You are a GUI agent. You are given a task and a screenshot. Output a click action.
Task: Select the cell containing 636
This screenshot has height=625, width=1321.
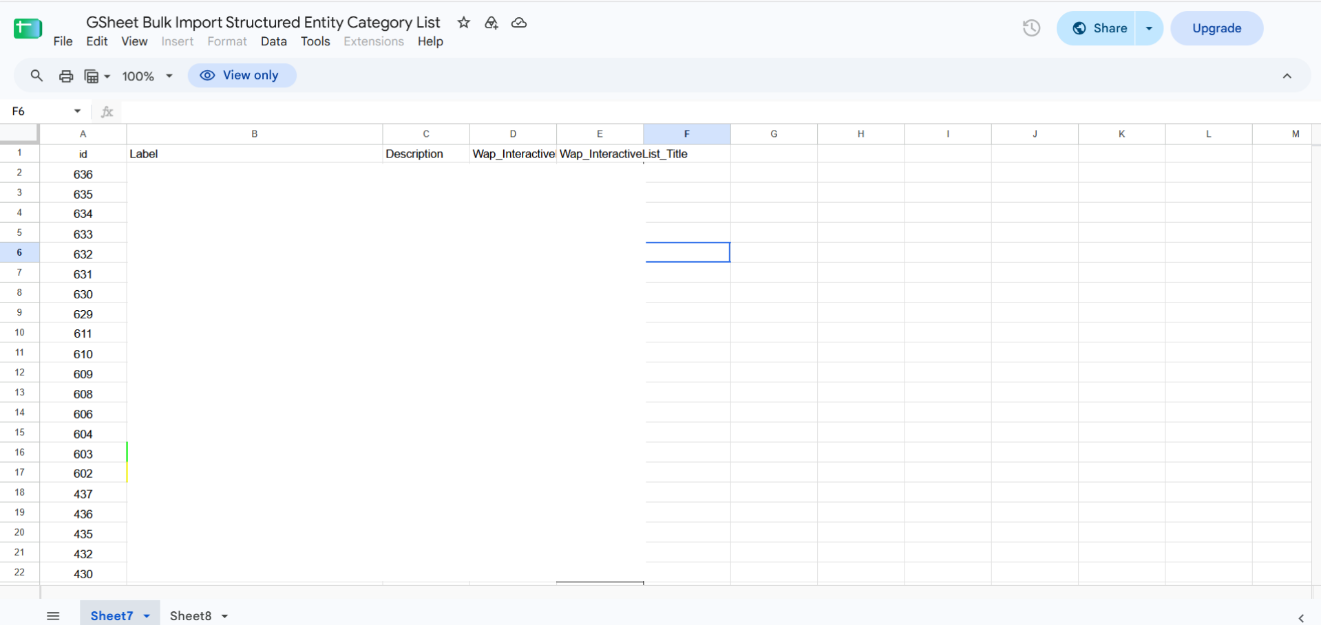83,174
